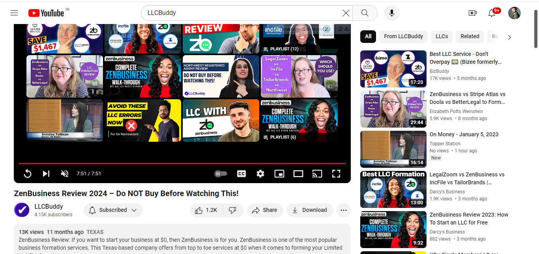This screenshot has width=539, height=254.
Task: Click the 7:51 / 7:51 time display
Action: point(89,174)
